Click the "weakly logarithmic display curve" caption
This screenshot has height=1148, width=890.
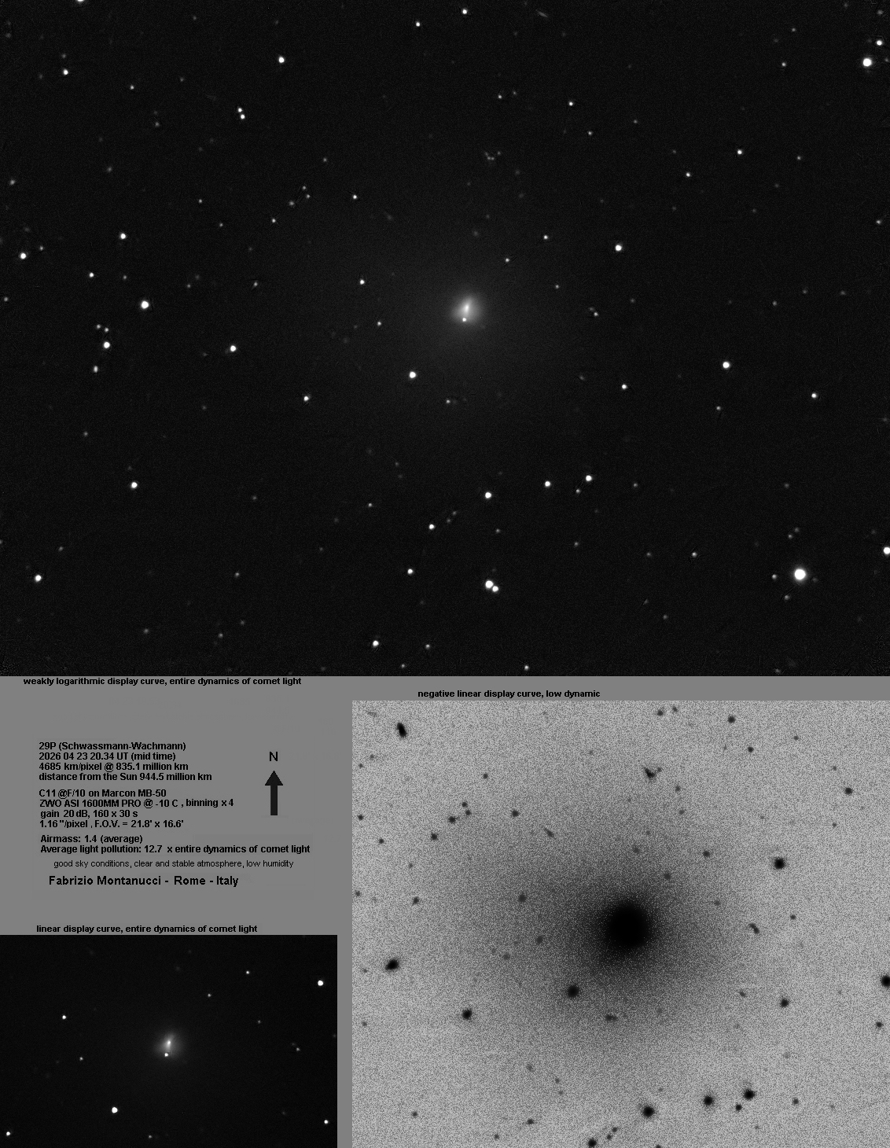[162, 681]
